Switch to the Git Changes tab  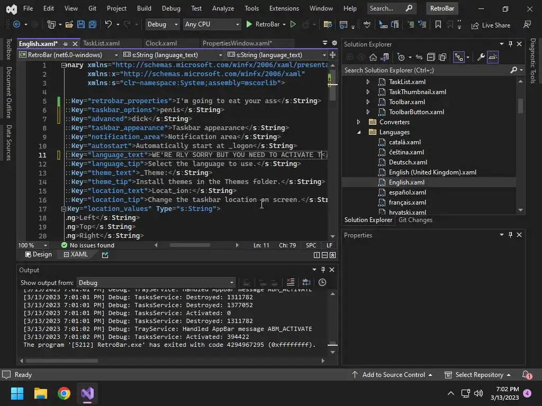(415, 220)
